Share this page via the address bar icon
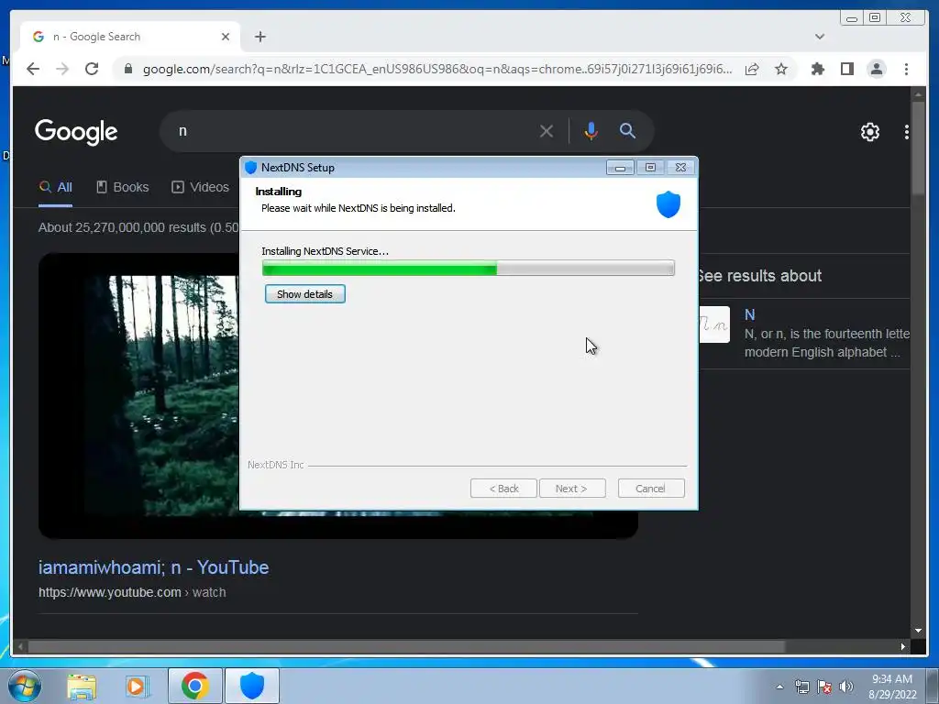 point(752,69)
